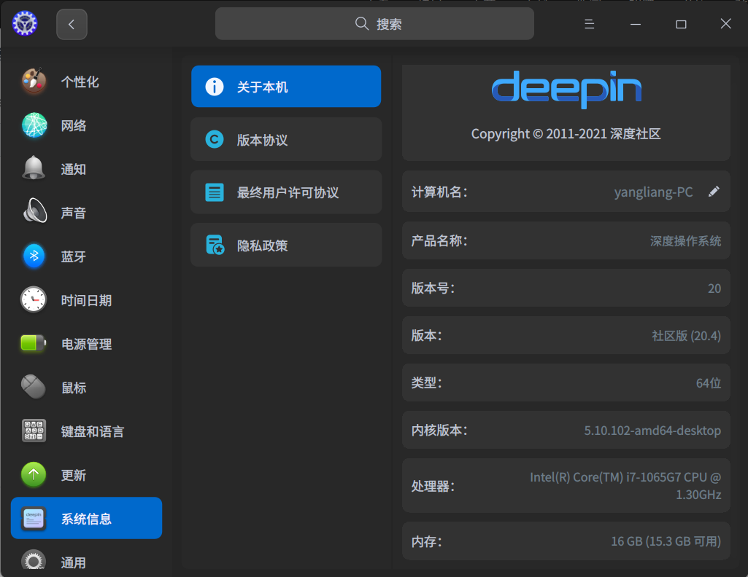Close the Control Center window
Image resolution: width=748 pixels, height=577 pixels.
click(725, 24)
